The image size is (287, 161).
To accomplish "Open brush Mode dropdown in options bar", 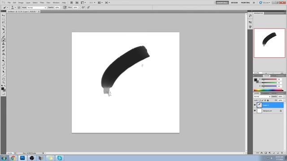I will pos(37,8).
